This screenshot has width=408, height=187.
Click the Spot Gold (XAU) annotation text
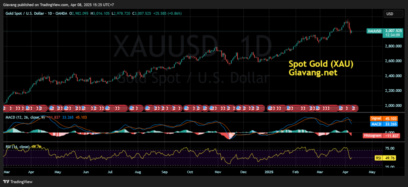tap(321, 64)
